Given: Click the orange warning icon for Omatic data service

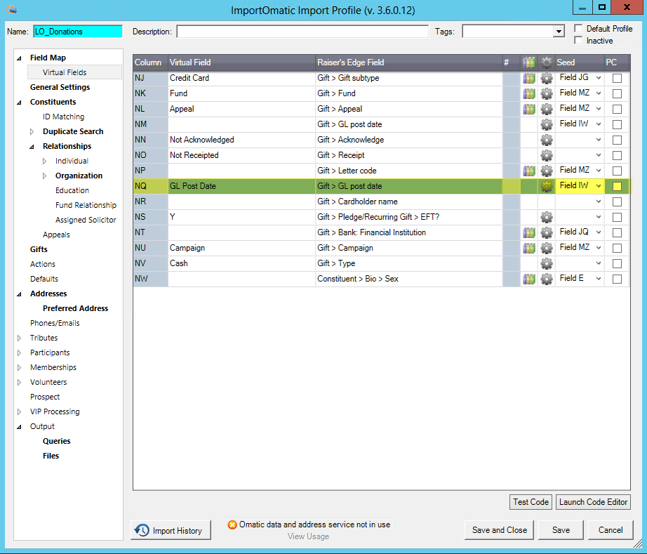Looking at the screenshot, I should (x=232, y=525).
